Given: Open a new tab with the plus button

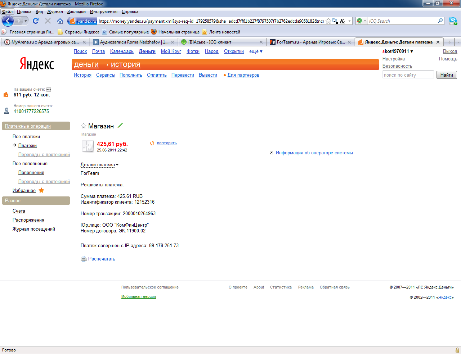Looking at the screenshot, I should coord(449,42).
